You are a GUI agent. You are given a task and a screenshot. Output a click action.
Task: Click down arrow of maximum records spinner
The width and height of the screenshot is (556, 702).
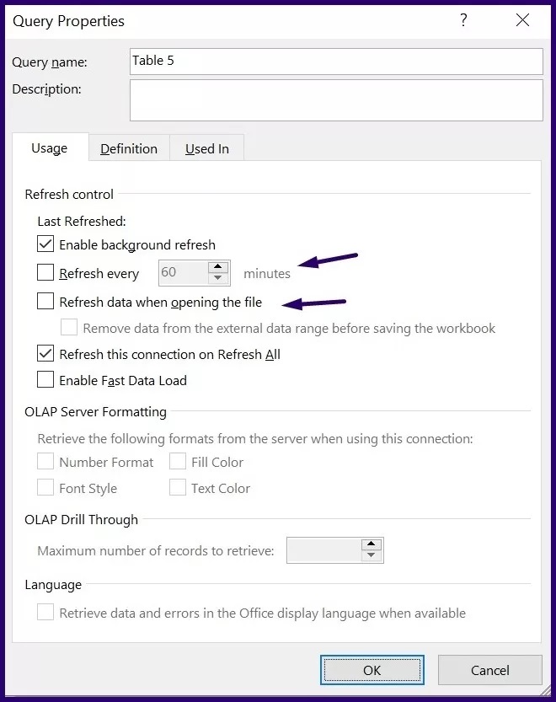point(372,555)
